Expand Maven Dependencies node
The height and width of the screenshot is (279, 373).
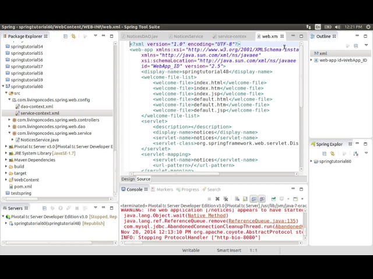click(x=6, y=160)
